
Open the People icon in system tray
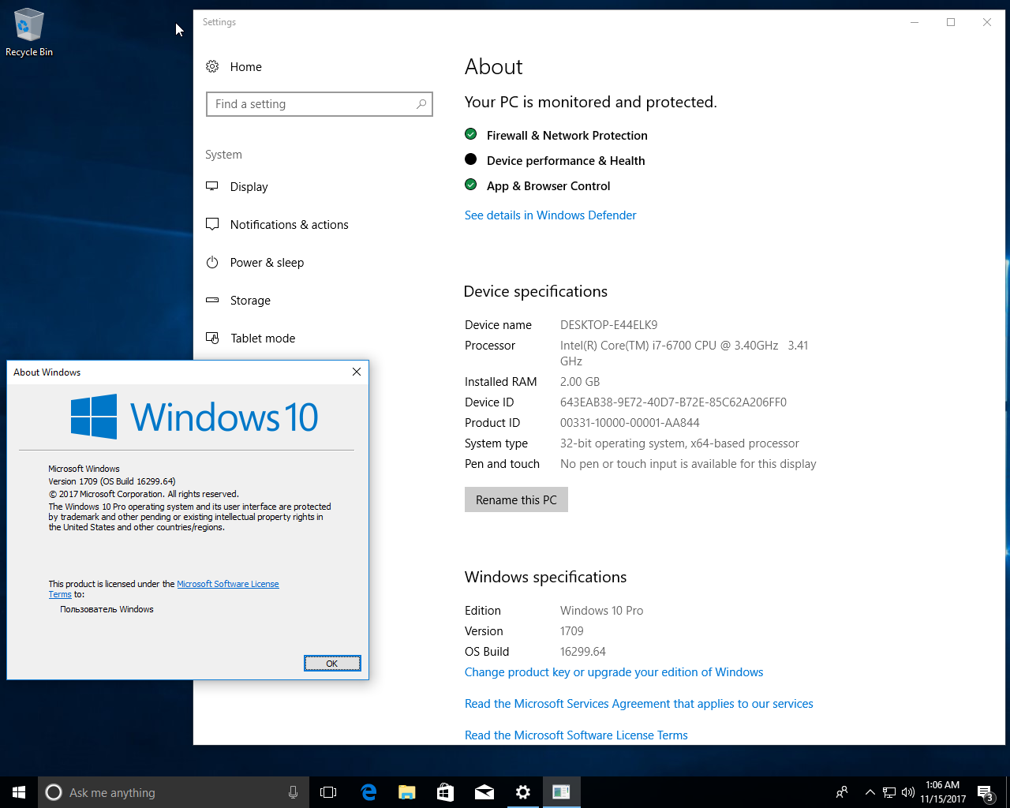842,792
